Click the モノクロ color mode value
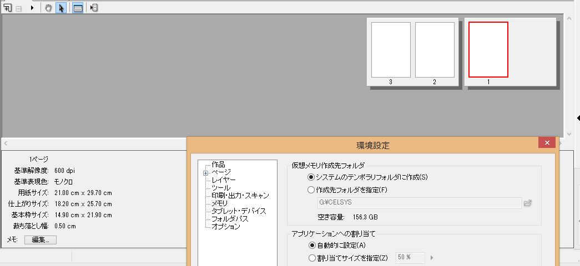Viewport: 580px width, 266px height. (64, 182)
